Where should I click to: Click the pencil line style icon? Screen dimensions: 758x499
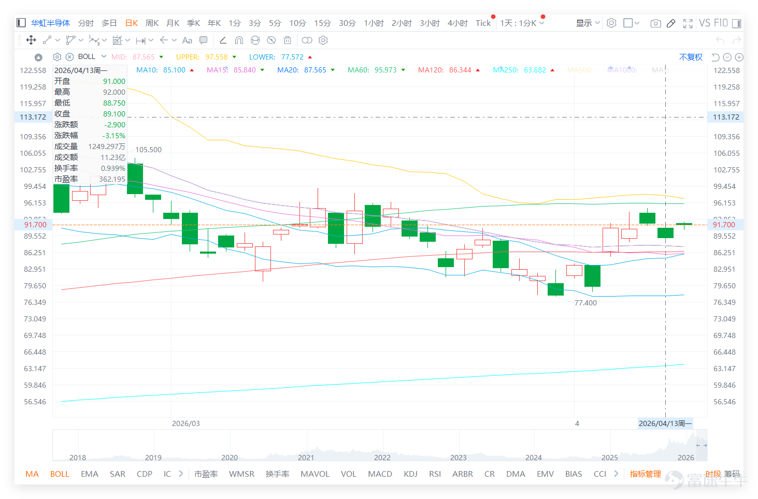point(223,40)
